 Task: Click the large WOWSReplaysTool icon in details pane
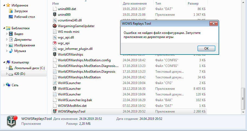pos(12,122)
